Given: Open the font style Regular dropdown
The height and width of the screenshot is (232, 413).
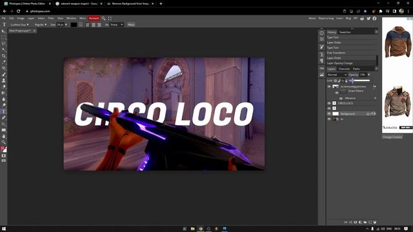Looking at the screenshot, I should pyautogui.click(x=40, y=24).
